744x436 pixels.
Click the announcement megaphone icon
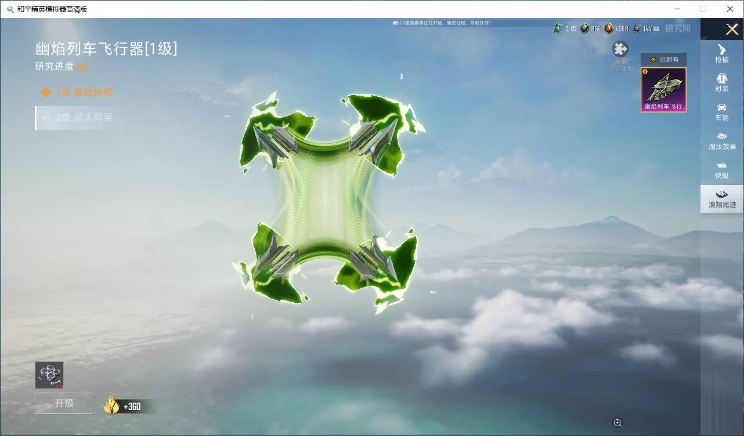click(395, 23)
